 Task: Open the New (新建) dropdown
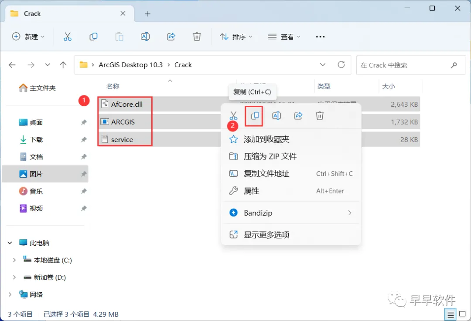click(x=28, y=37)
